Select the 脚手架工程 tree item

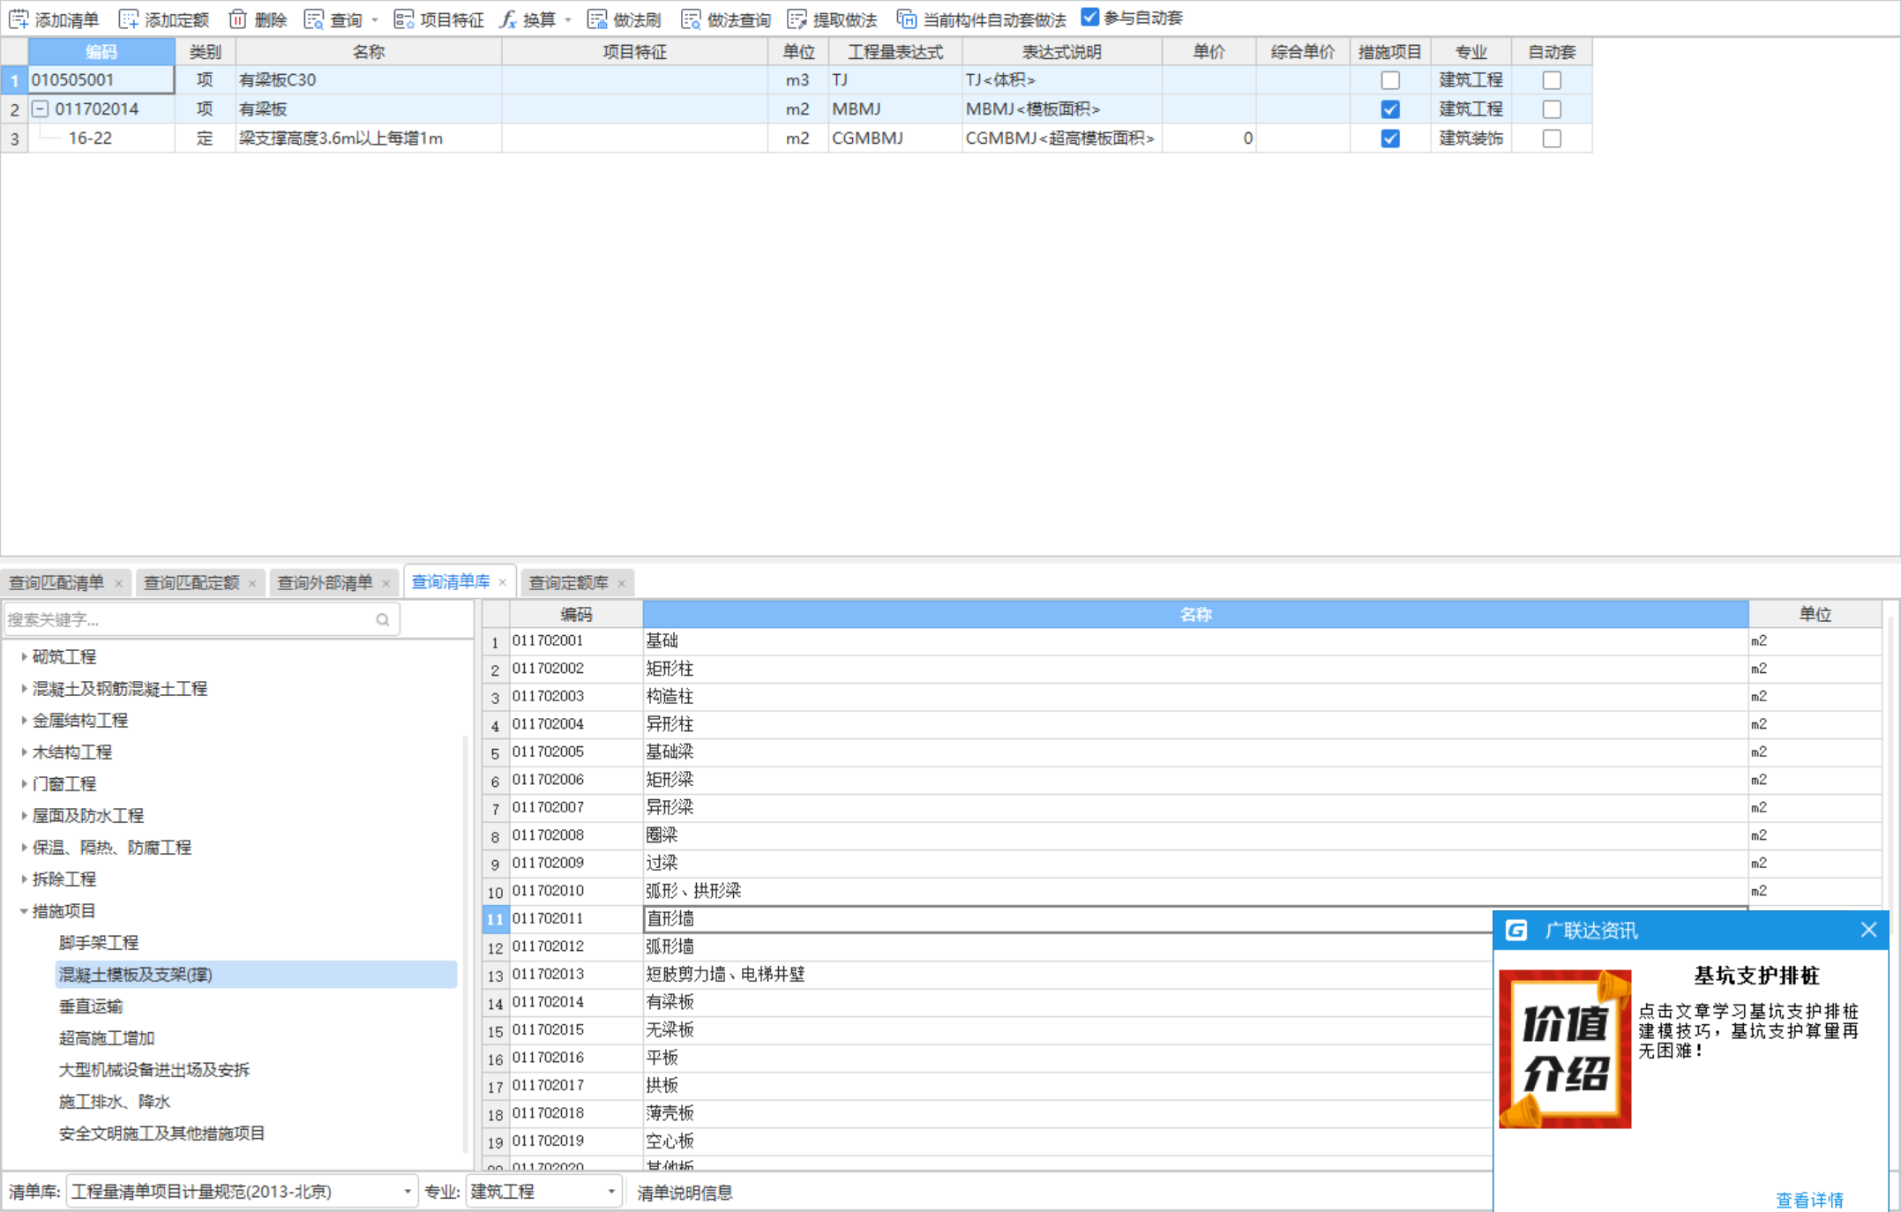click(99, 943)
